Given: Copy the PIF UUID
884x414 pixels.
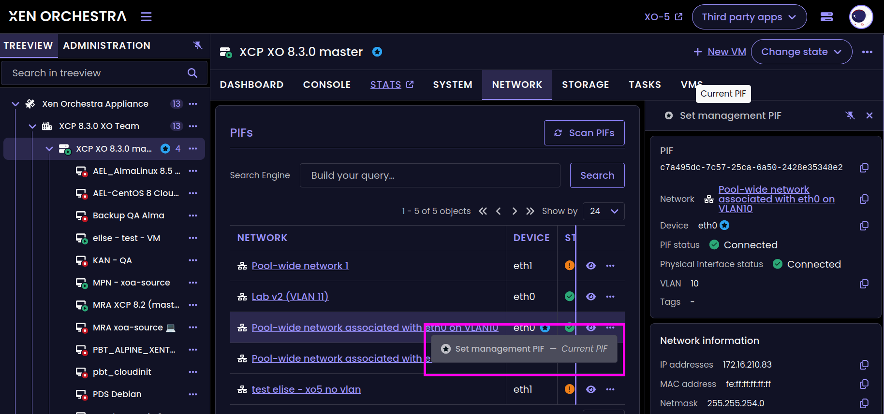Looking at the screenshot, I should coord(864,168).
